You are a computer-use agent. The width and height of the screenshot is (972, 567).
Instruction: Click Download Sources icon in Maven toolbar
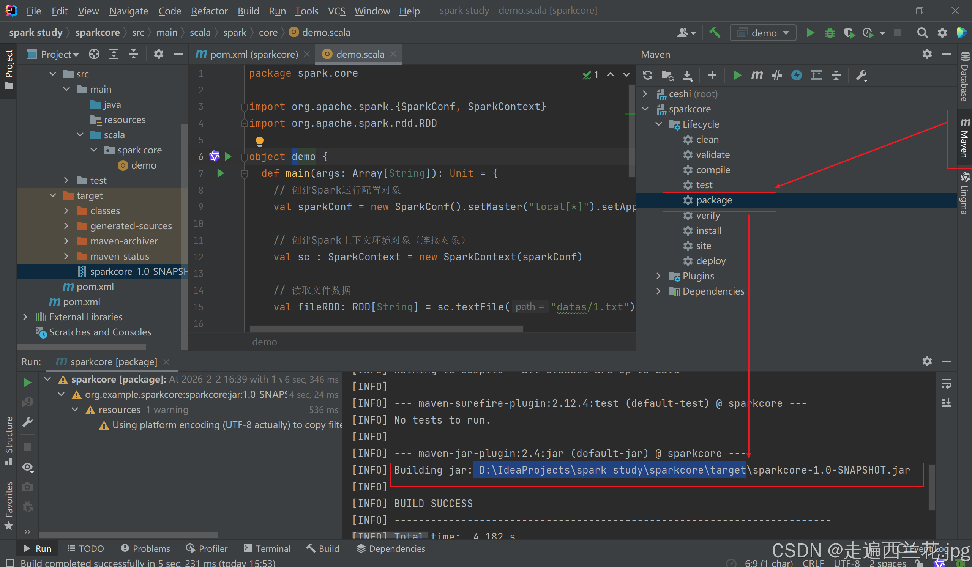click(688, 75)
